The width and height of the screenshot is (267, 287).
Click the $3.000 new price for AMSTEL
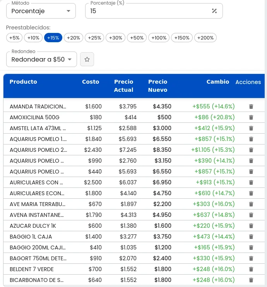162,128
